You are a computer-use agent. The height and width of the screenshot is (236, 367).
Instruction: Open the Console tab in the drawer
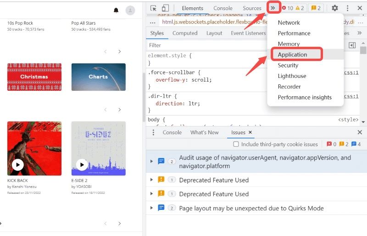pyautogui.click(x=172, y=132)
